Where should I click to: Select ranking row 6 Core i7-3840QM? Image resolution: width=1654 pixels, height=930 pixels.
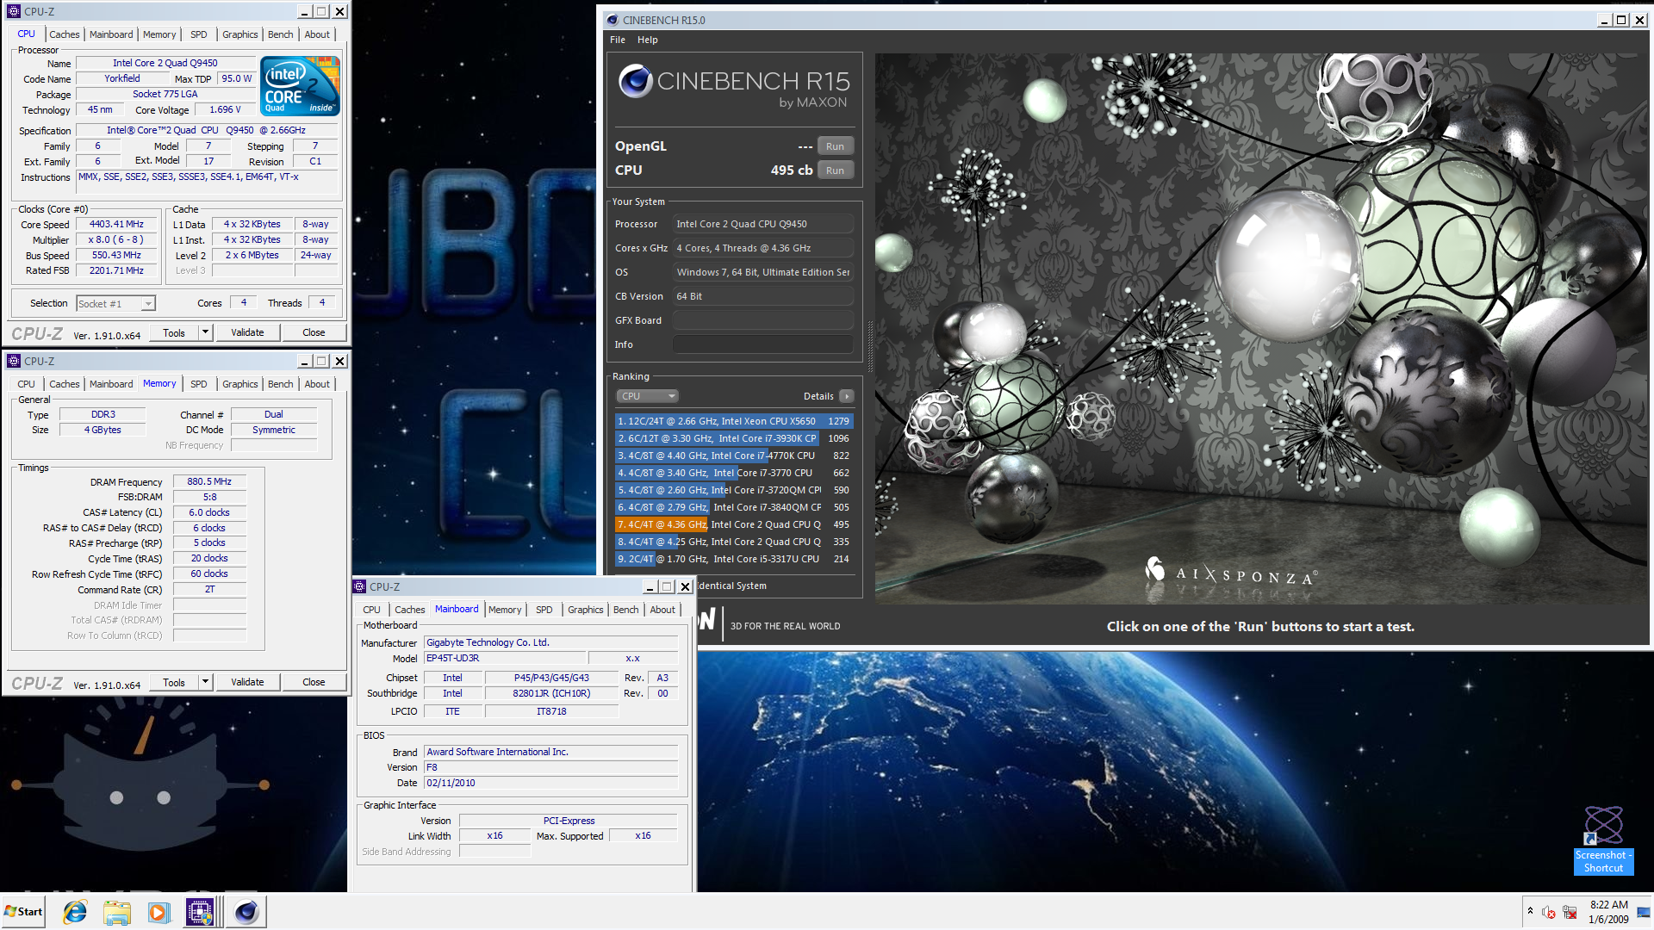[733, 507]
